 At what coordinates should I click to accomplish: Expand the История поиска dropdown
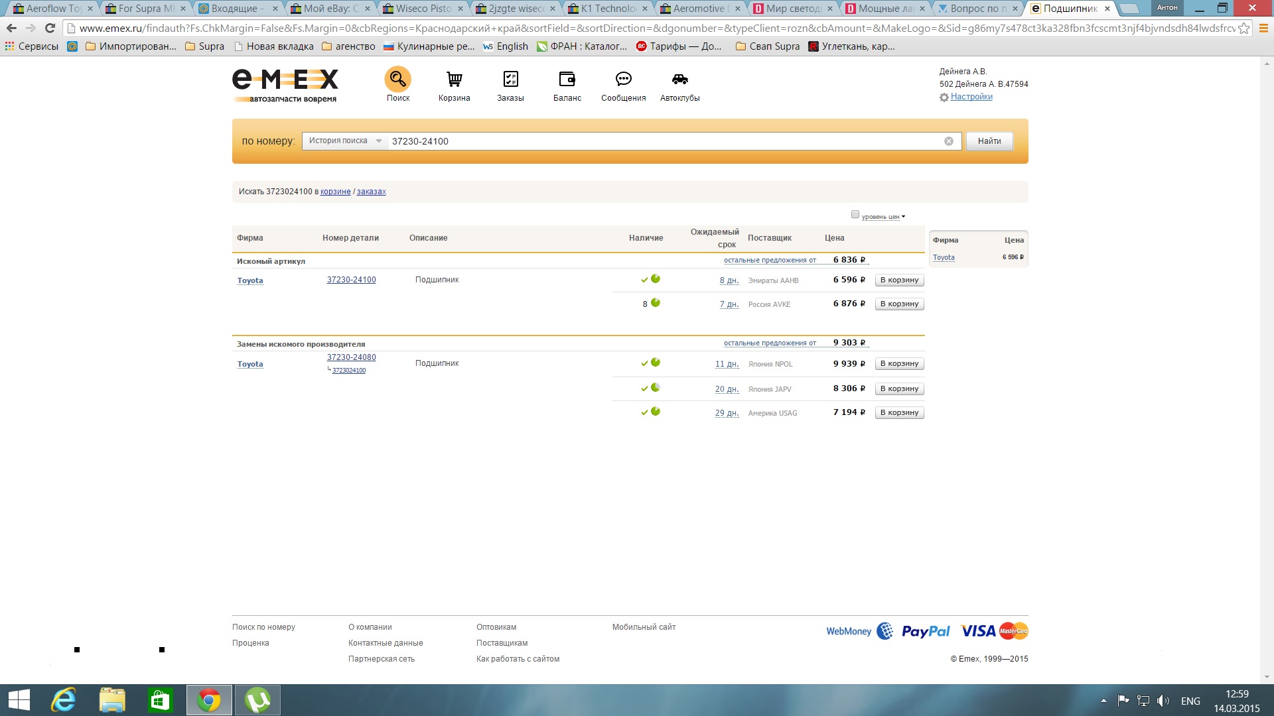[345, 141]
